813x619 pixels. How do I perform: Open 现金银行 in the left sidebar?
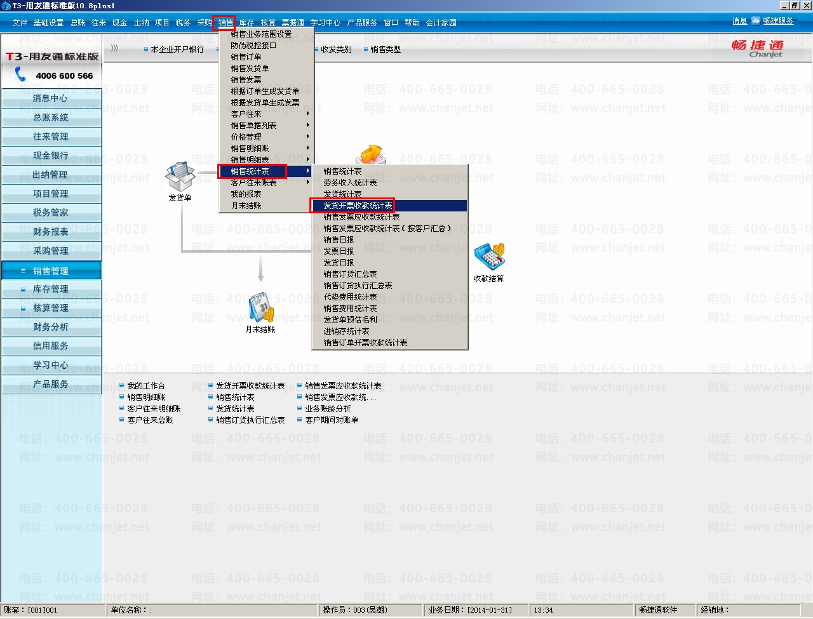(51, 156)
